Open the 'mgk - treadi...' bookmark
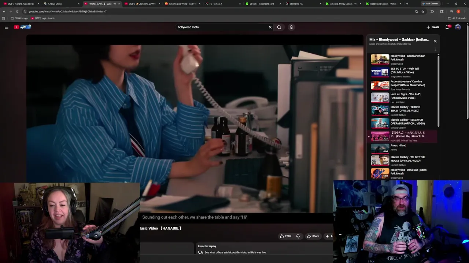This screenshot has height=263, width=469. coord(43,18)
